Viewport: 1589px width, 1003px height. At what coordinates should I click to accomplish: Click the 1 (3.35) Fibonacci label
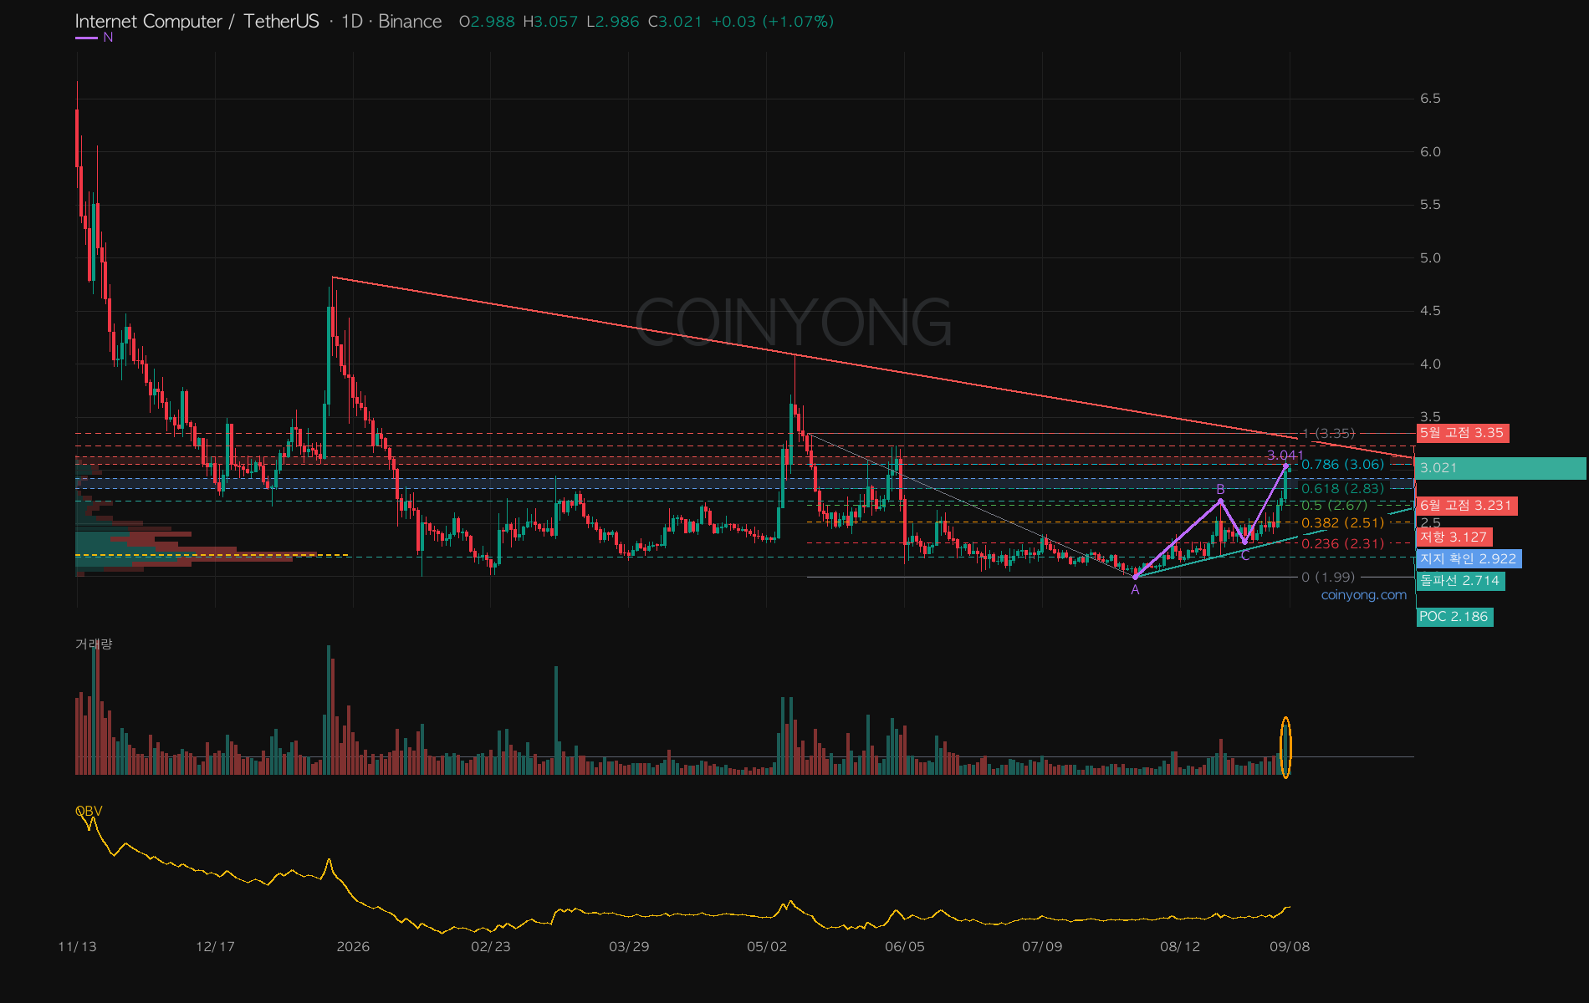[1328, 434]
